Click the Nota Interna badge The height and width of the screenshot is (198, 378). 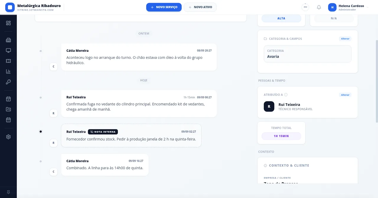tap(103, 132)
